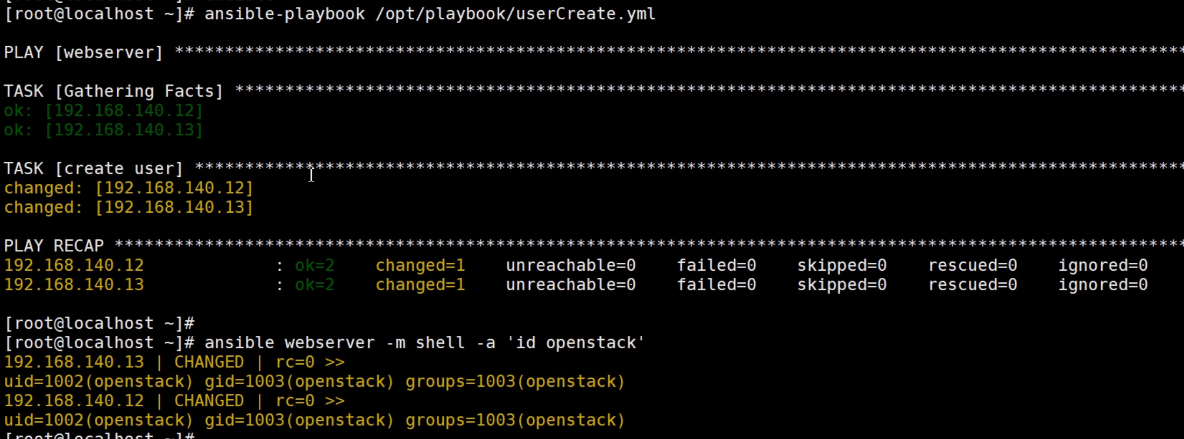The height and width of the screenshot is (439, 1184).
Task: Click unreachable=0 in the second recap row
Action: pos(571,285)
